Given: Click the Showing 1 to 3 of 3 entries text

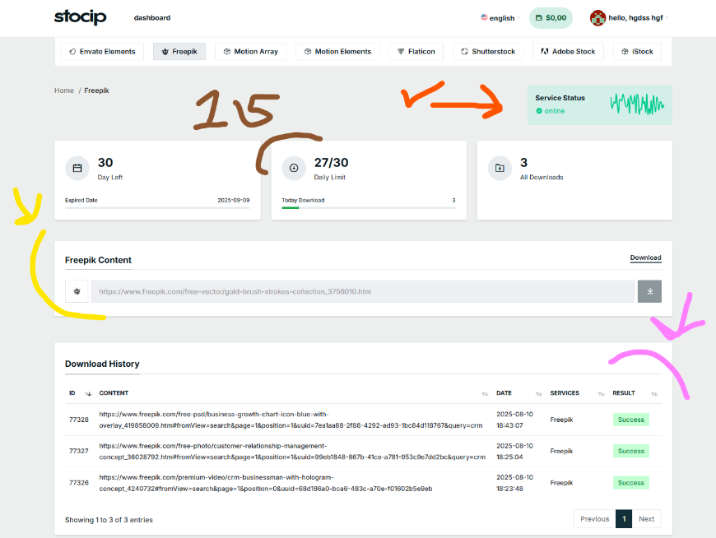Looking at the screenshot, I should [109, 520].
